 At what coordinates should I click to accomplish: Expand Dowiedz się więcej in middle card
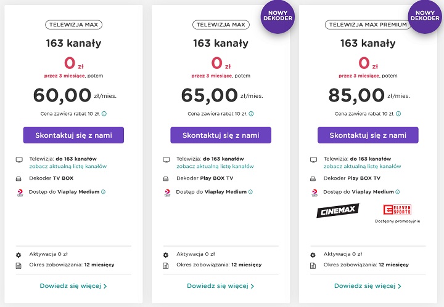point(221,286)
